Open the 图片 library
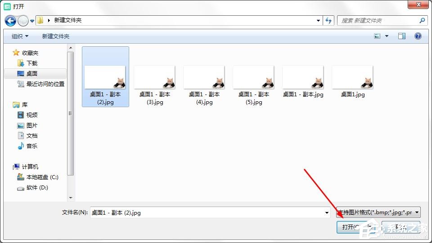 (32, 126)
